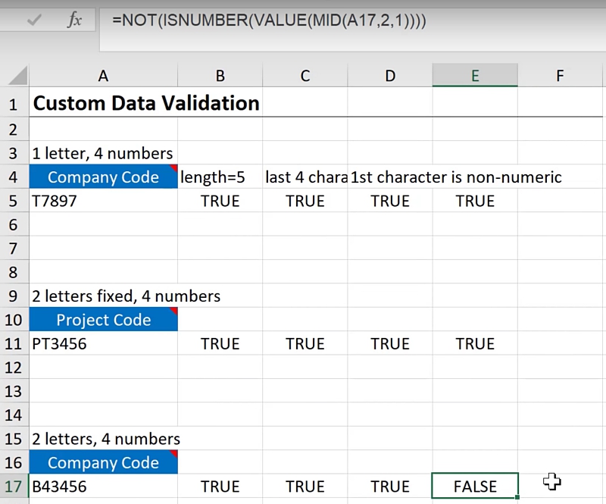The image size is (606, 504).
Task: Select the column F header
Action: click(560, 75)
